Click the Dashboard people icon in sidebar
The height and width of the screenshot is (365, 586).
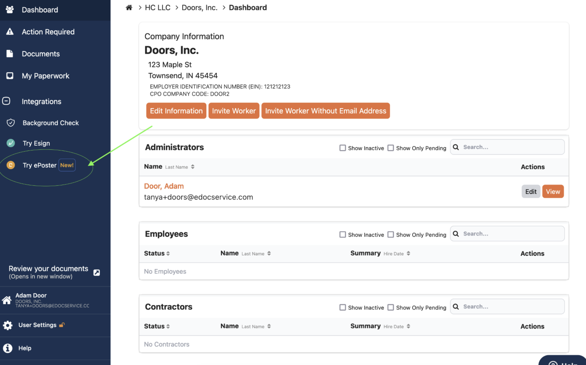pyautogui.click(x=10, y=10)
